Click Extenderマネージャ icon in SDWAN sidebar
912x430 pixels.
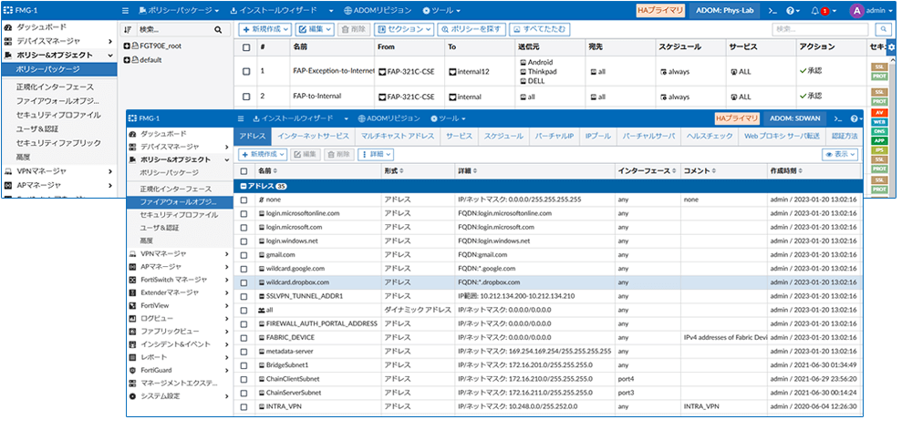coord(132,292)
